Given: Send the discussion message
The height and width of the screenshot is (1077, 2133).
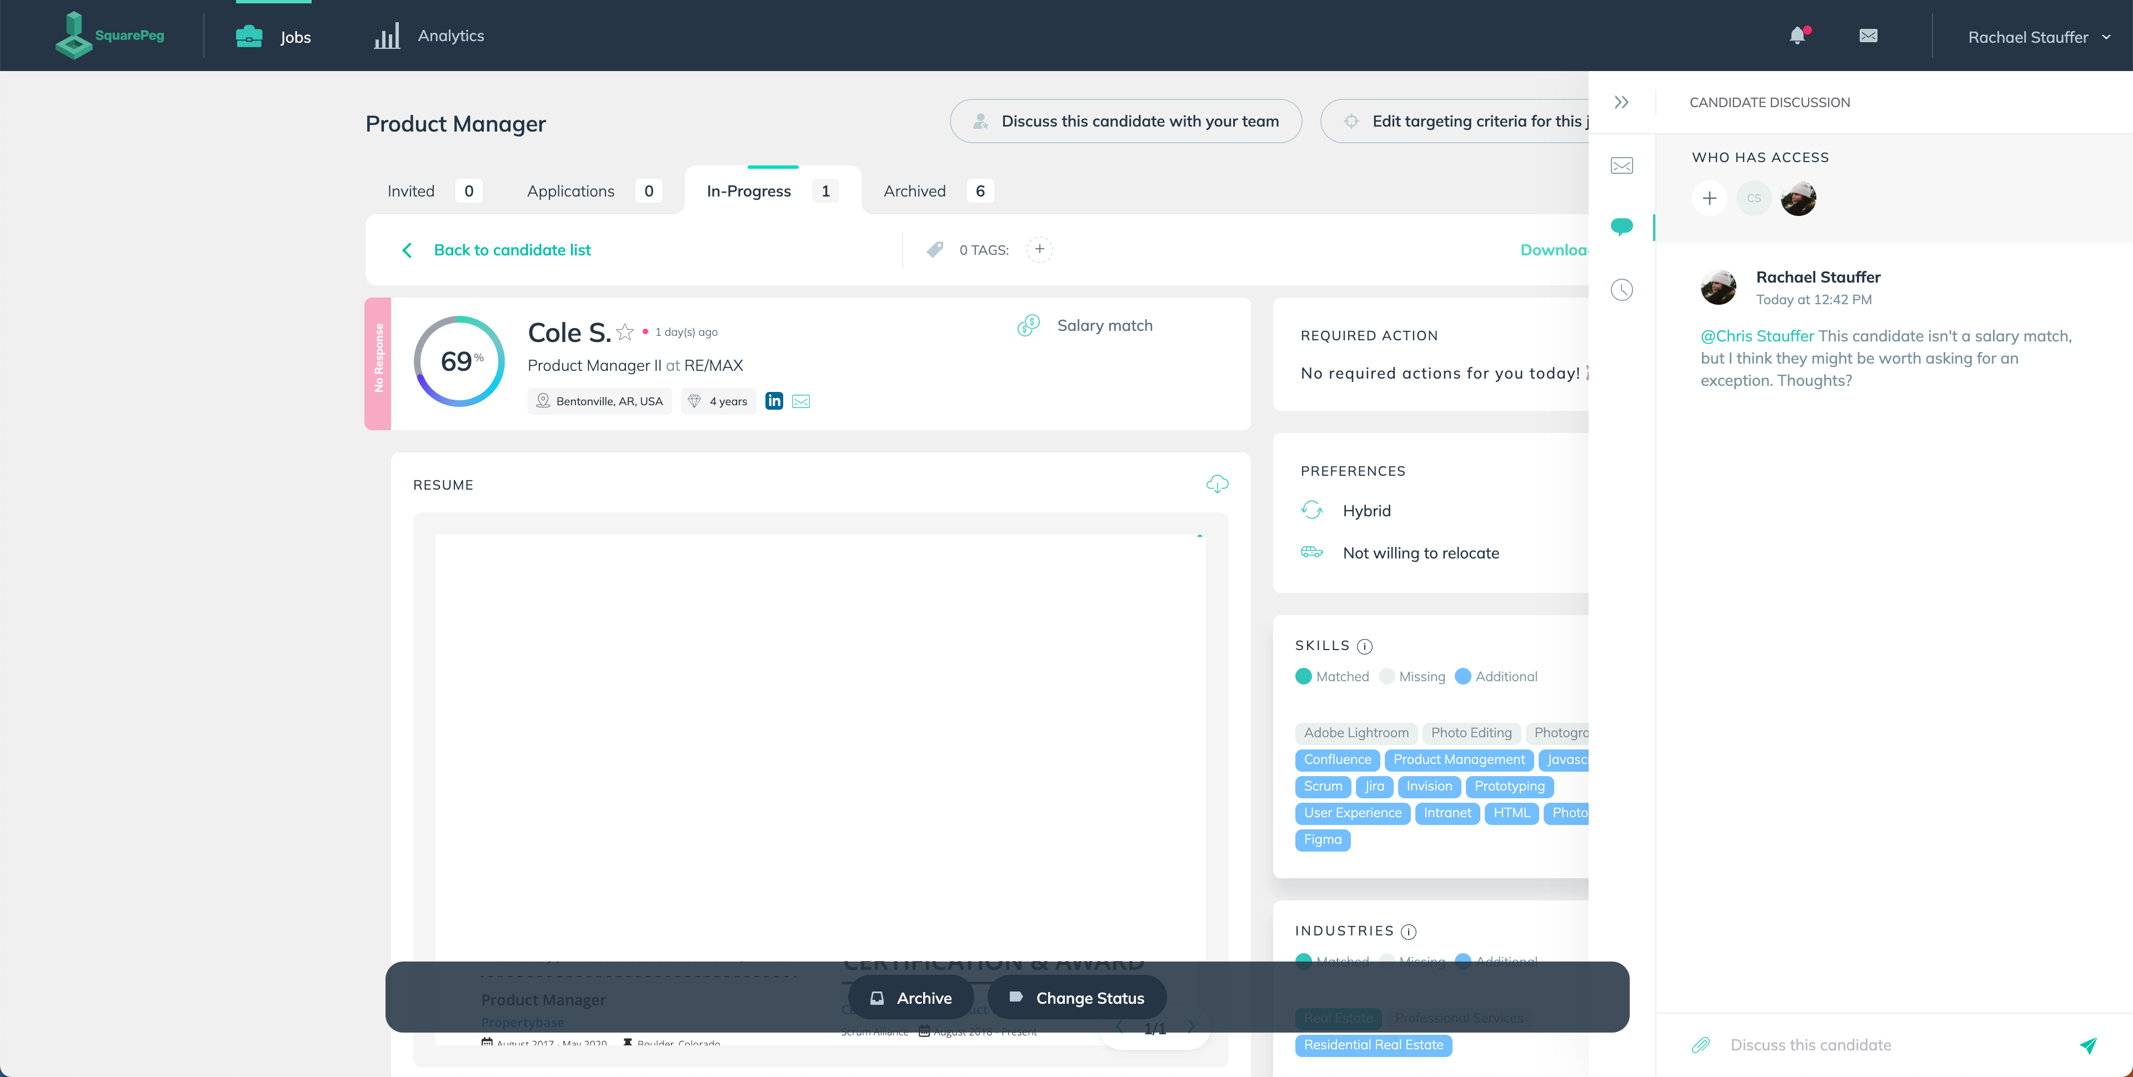Looking at the screenshot, I should [x=2089, y=1045].
